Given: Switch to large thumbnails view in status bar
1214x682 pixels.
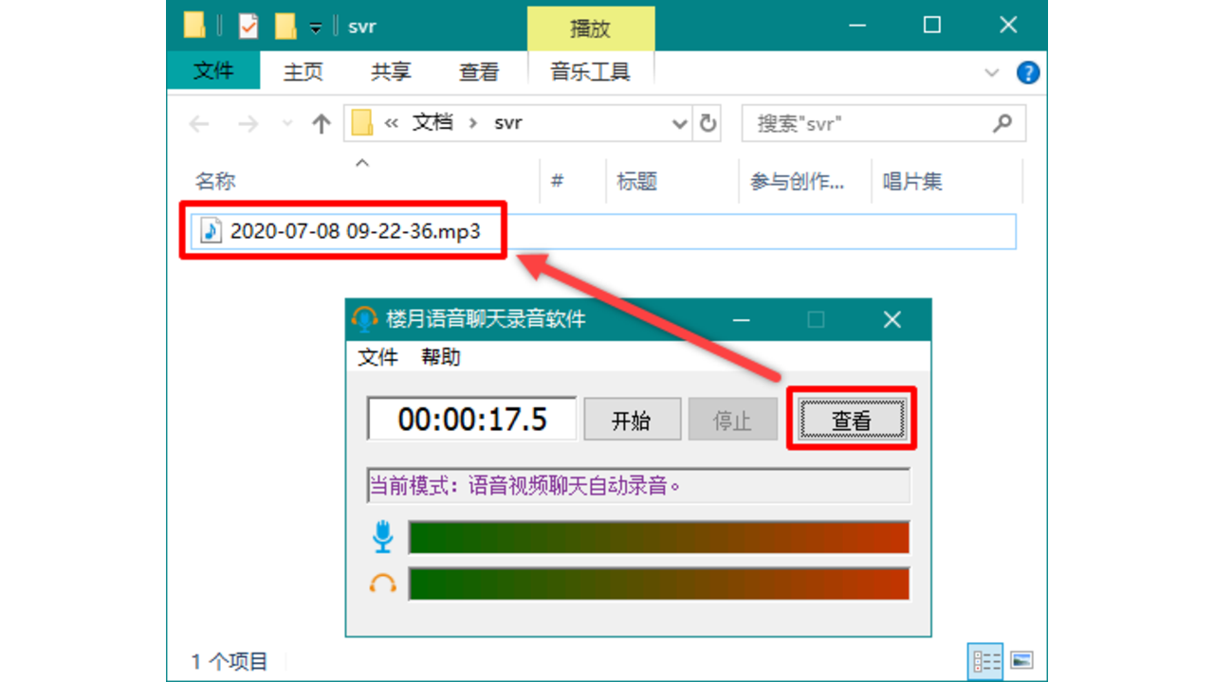Looking at the screenshot, I should click(1021, 661).
